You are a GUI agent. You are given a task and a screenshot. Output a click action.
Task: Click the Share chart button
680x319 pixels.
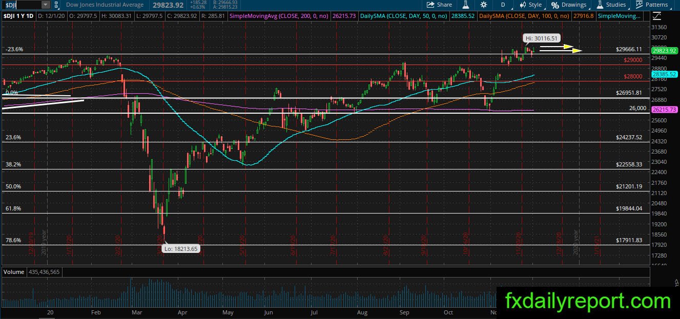(x=439, y=5)
